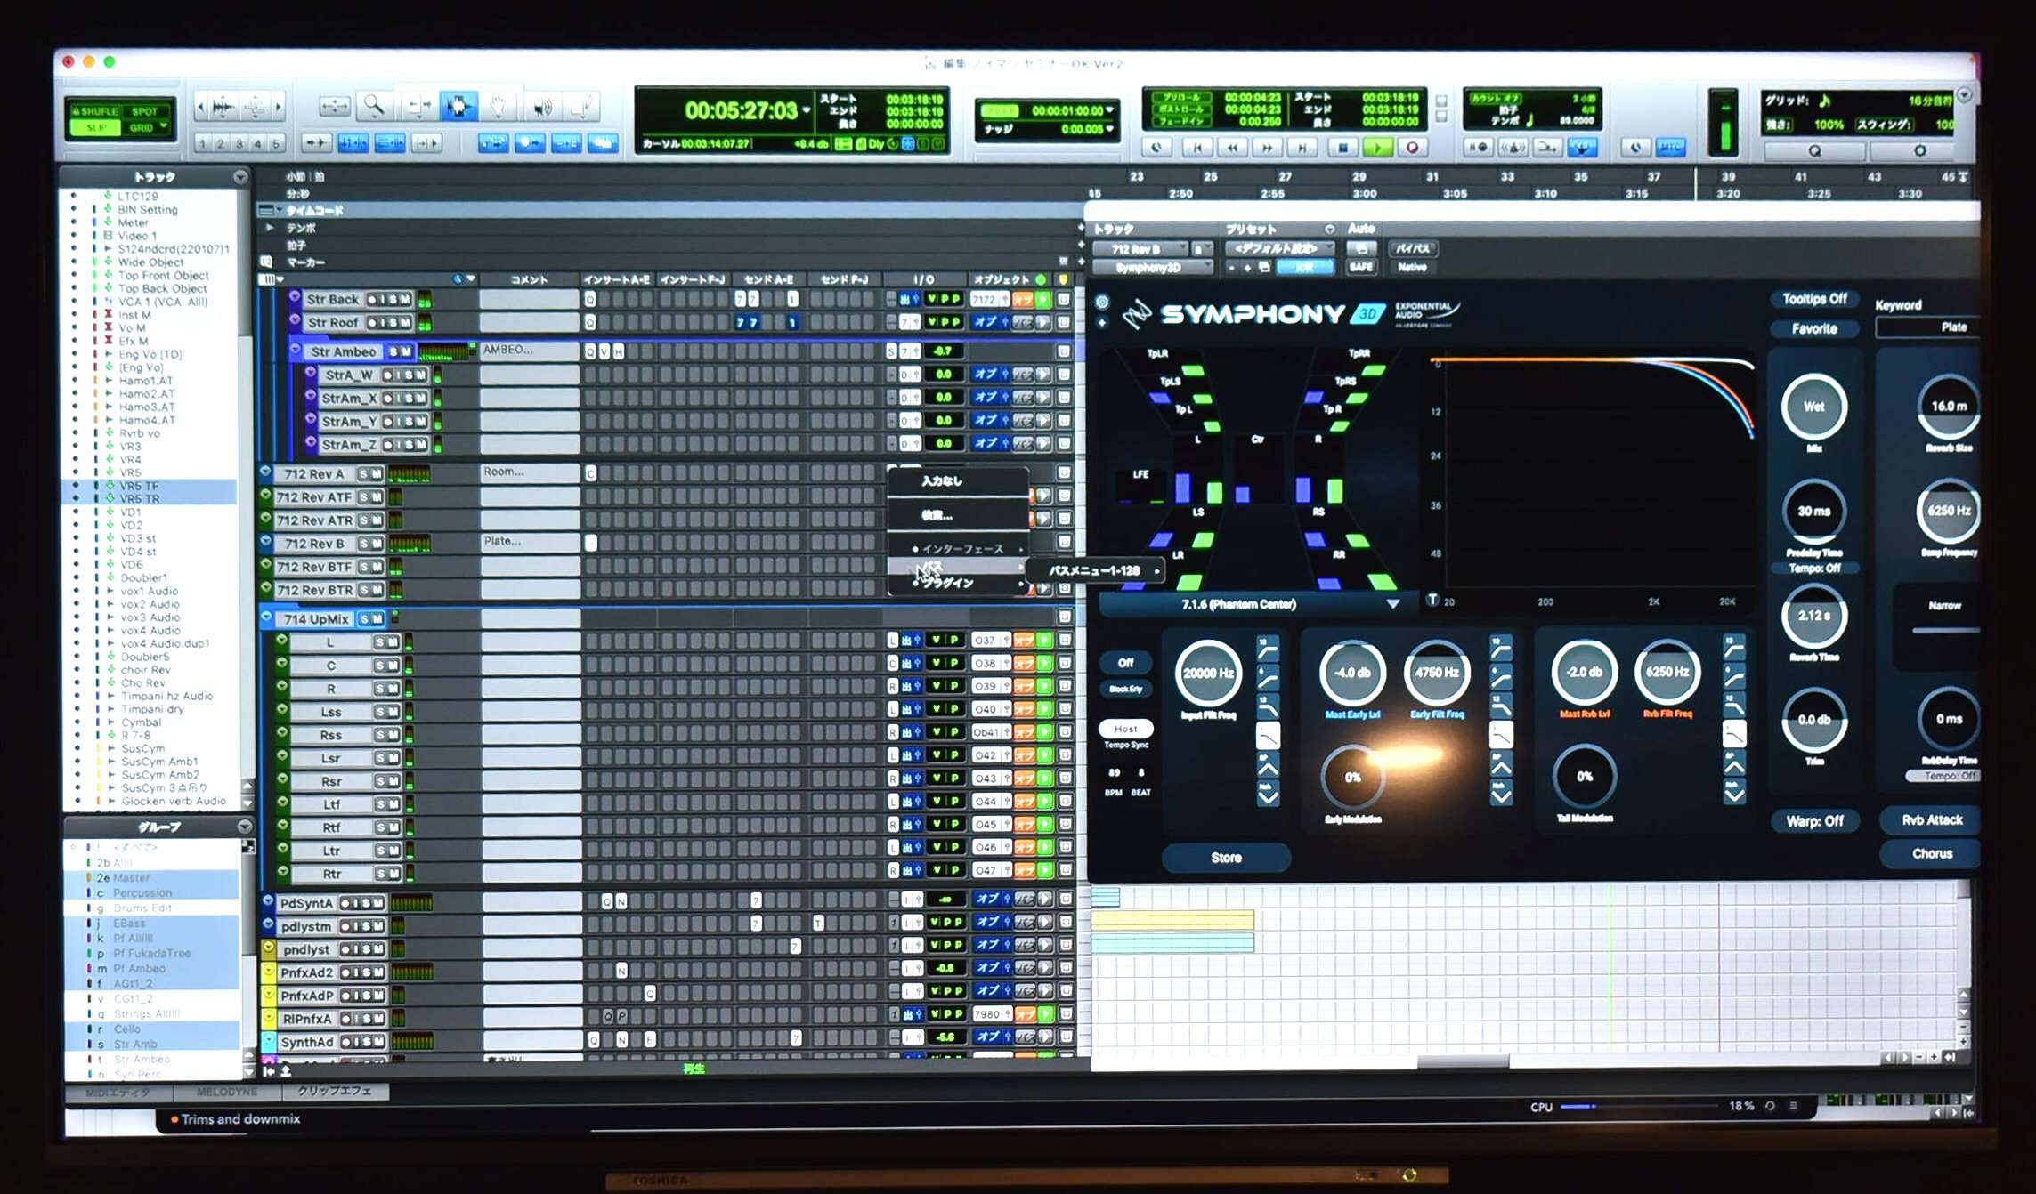Image resolution: width=2036 pixels, height=1194 pixels.
Task: Collapse the 714 UpMix folder track
Action: (x=267, y=617)
